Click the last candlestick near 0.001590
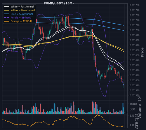 tap(124, 85)
